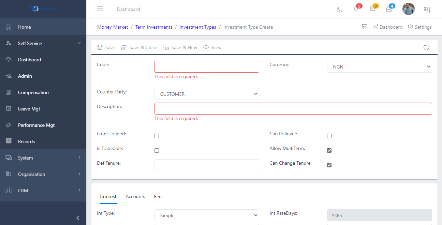This screenshot has height=225, width=442.
Task: Open the Fees tab
Action: [159, 196]
